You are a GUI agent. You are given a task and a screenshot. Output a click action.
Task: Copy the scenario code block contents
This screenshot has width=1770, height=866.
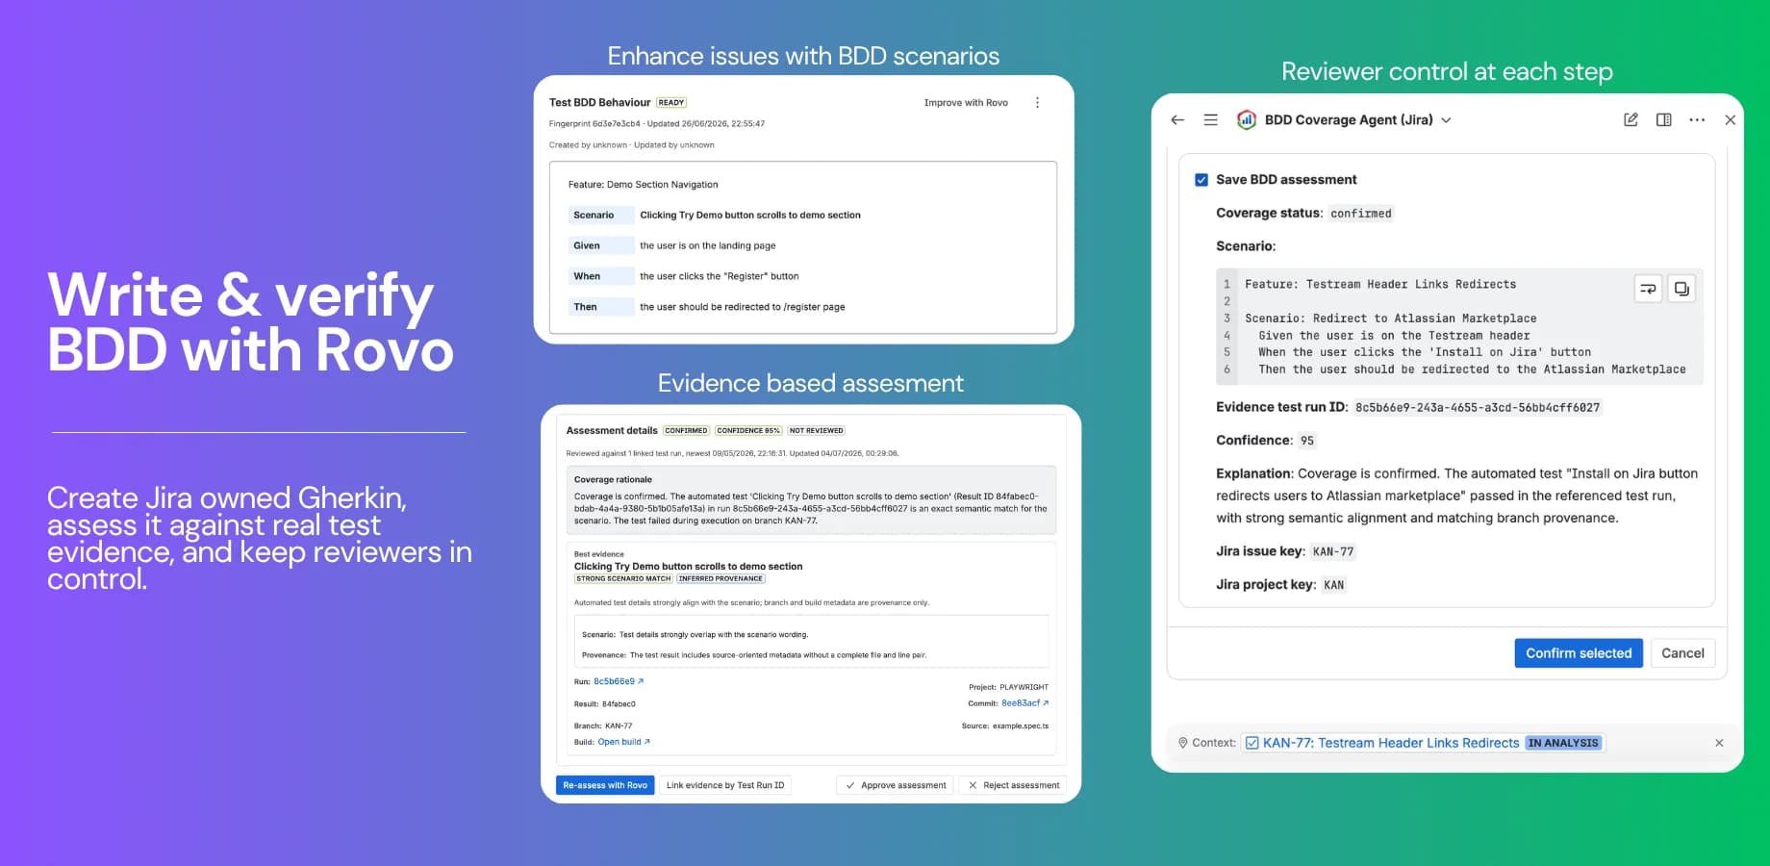tap(1681, 289)
